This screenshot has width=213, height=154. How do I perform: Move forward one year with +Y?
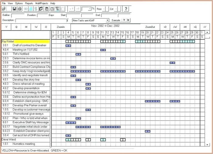[205, 27]
